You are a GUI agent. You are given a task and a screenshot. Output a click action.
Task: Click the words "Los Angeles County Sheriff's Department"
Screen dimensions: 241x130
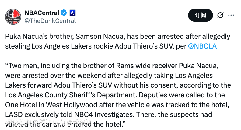pos(64,94)
